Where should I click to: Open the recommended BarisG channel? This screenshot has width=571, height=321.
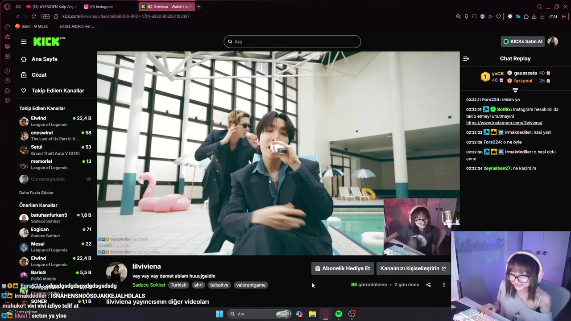pos(55,275)
